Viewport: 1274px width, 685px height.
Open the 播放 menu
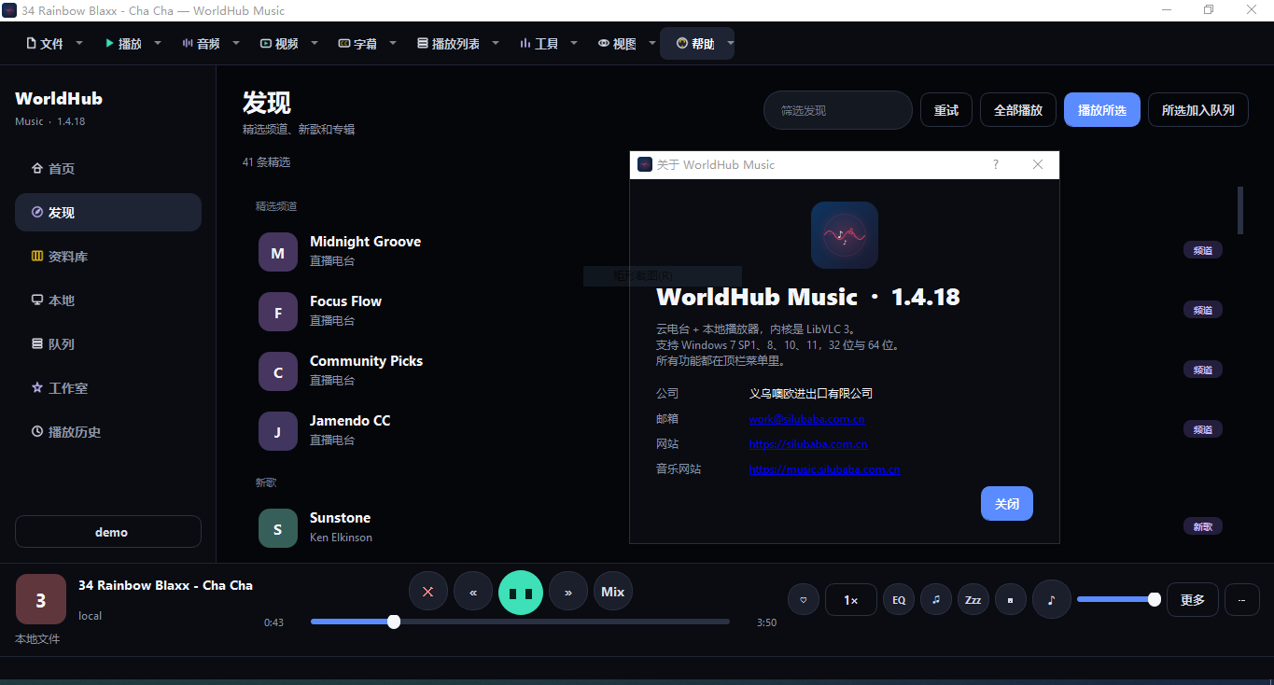pyautogui.click(x=123, y=43)
